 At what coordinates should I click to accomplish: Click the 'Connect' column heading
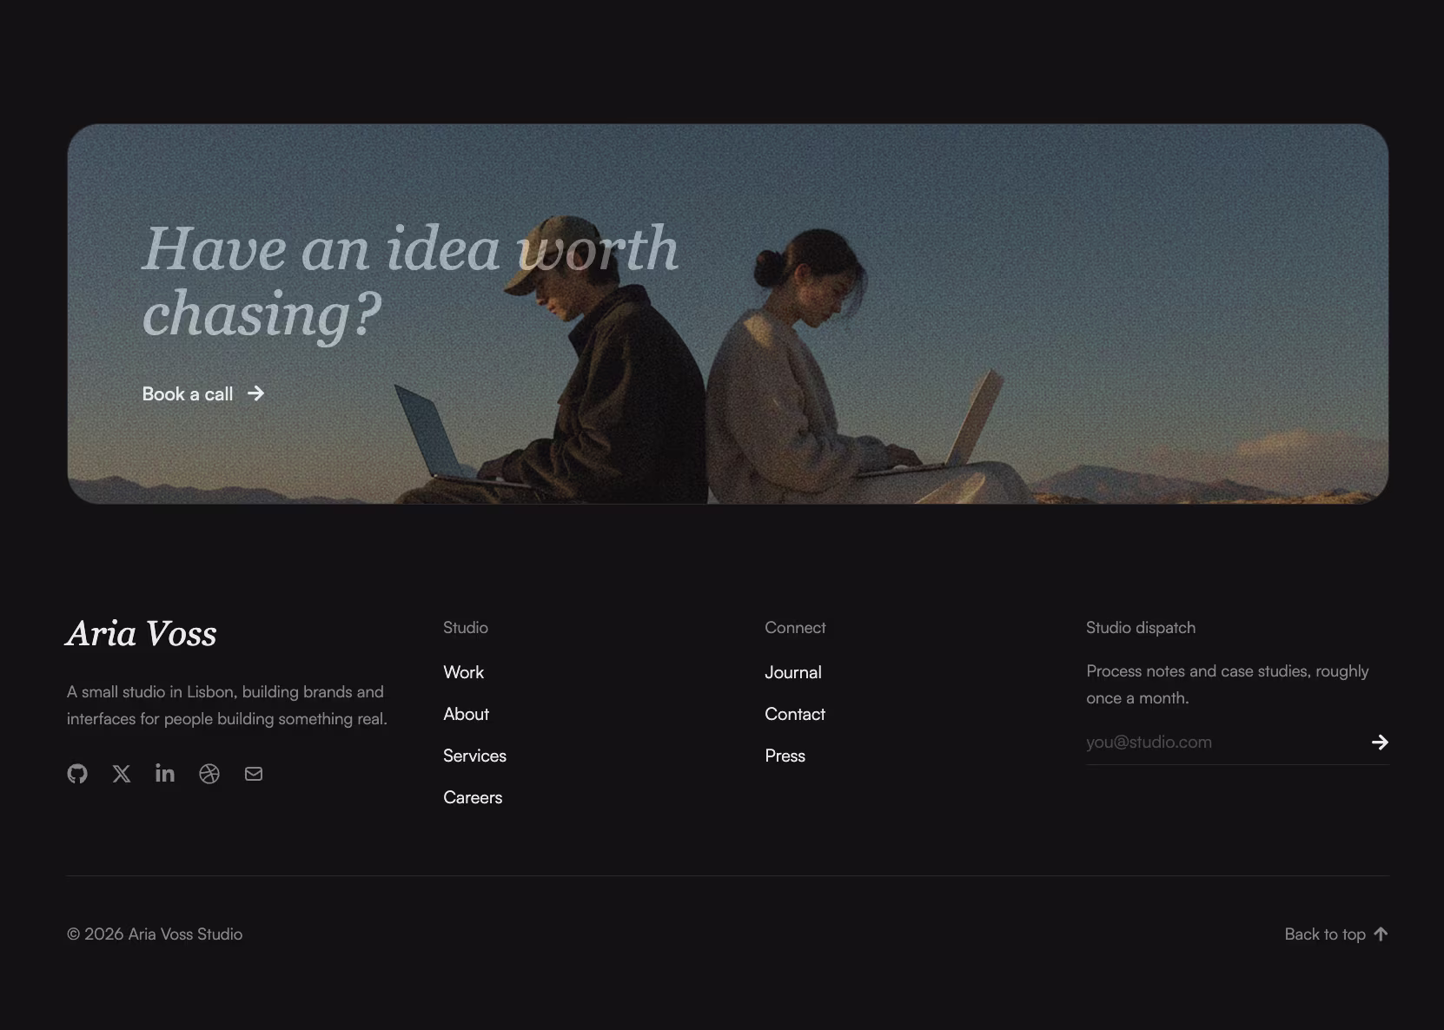click(x=795, y=627)
